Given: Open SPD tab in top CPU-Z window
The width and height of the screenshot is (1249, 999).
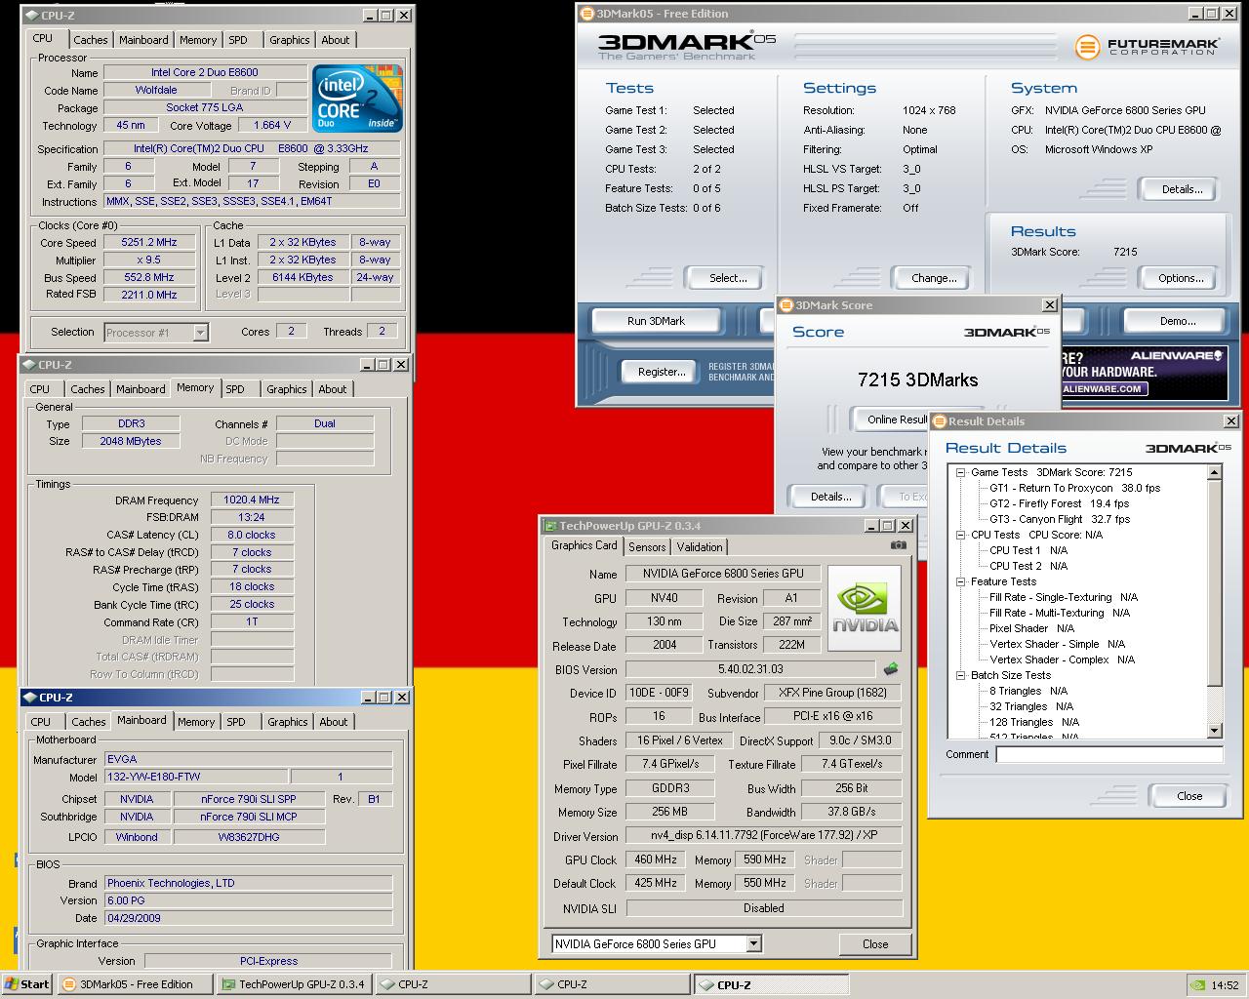Looking at the screenshot, I should [238, 40].
